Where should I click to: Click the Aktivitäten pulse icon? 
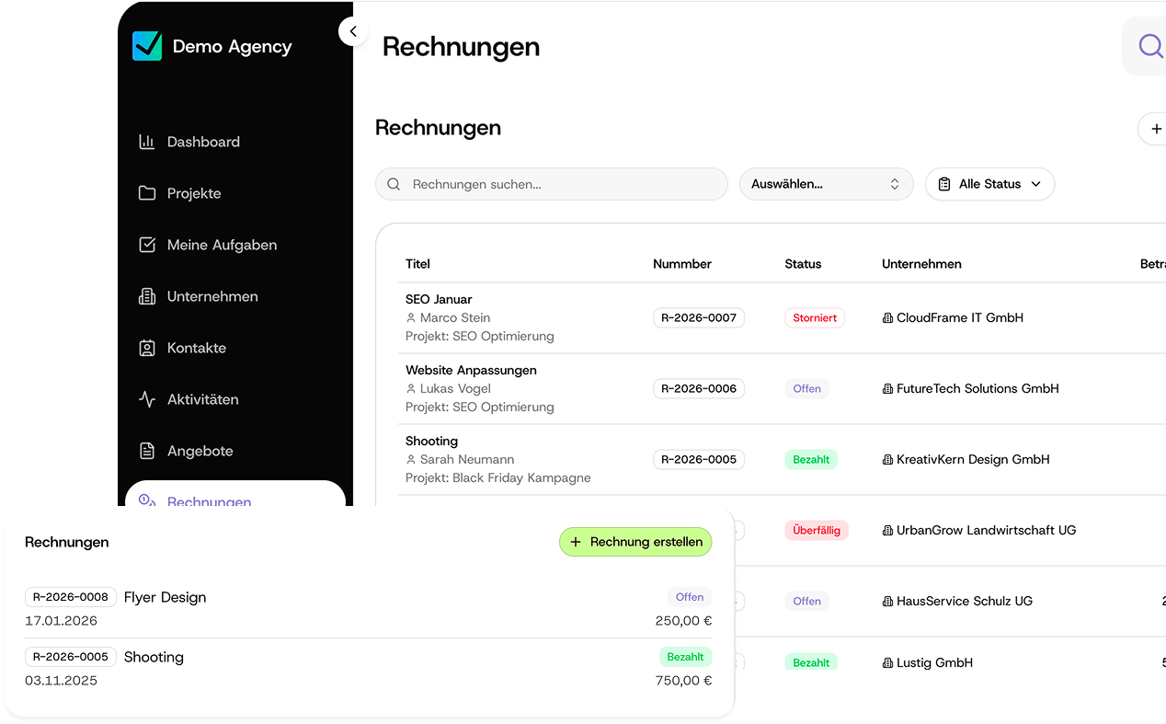tap(147, 399)
